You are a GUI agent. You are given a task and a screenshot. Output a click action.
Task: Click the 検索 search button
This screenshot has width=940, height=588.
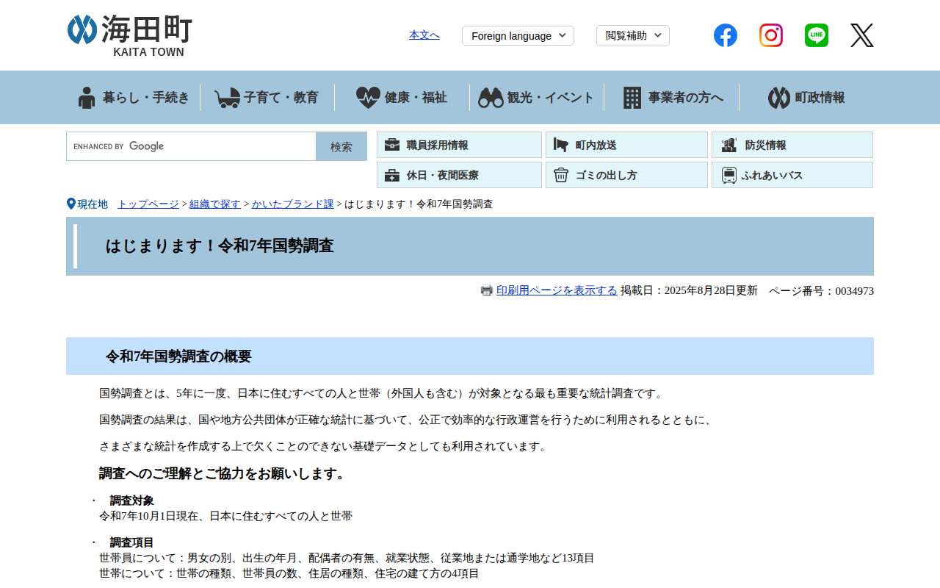coord(341,146)
